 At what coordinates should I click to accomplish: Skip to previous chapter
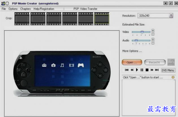(x=127, y=70)
